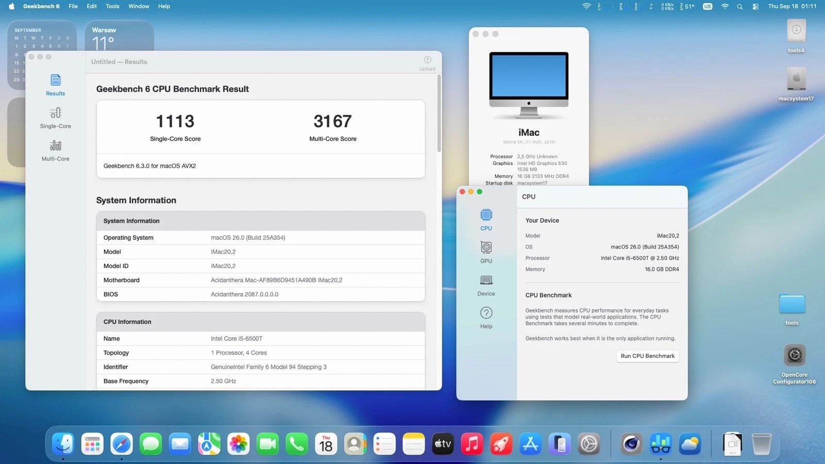The image size is (825, 464).
Task: Select the GPU tab in Geekbench window
Action: 486,253
